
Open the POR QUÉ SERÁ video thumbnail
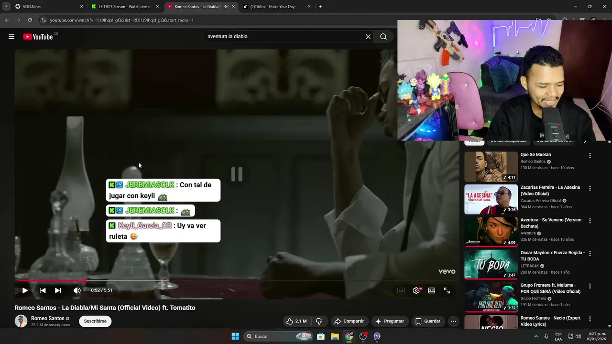tap(491, 297)
